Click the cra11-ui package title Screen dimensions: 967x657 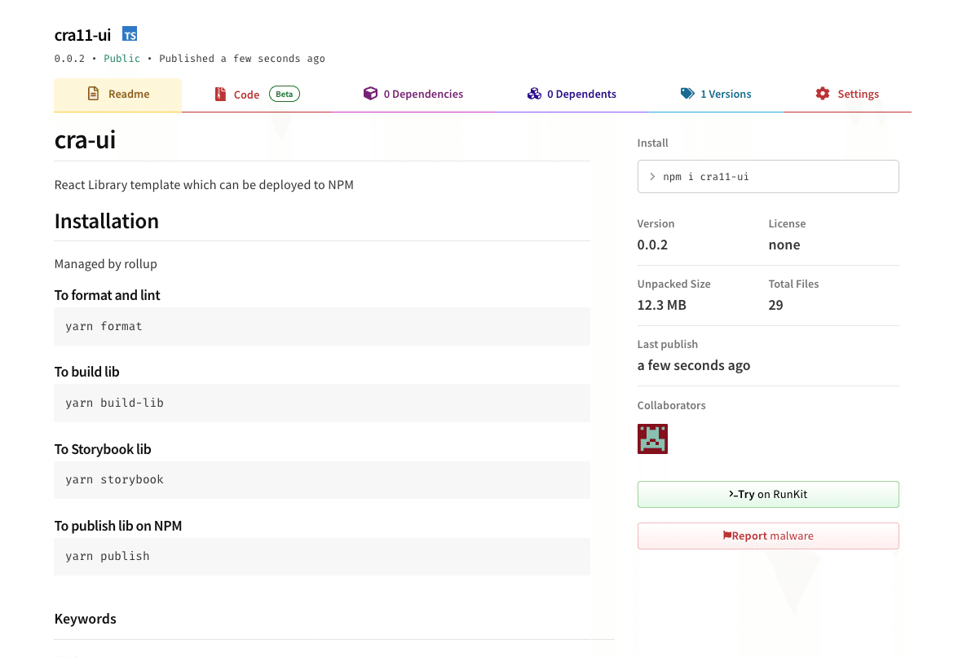pos(82,35)
